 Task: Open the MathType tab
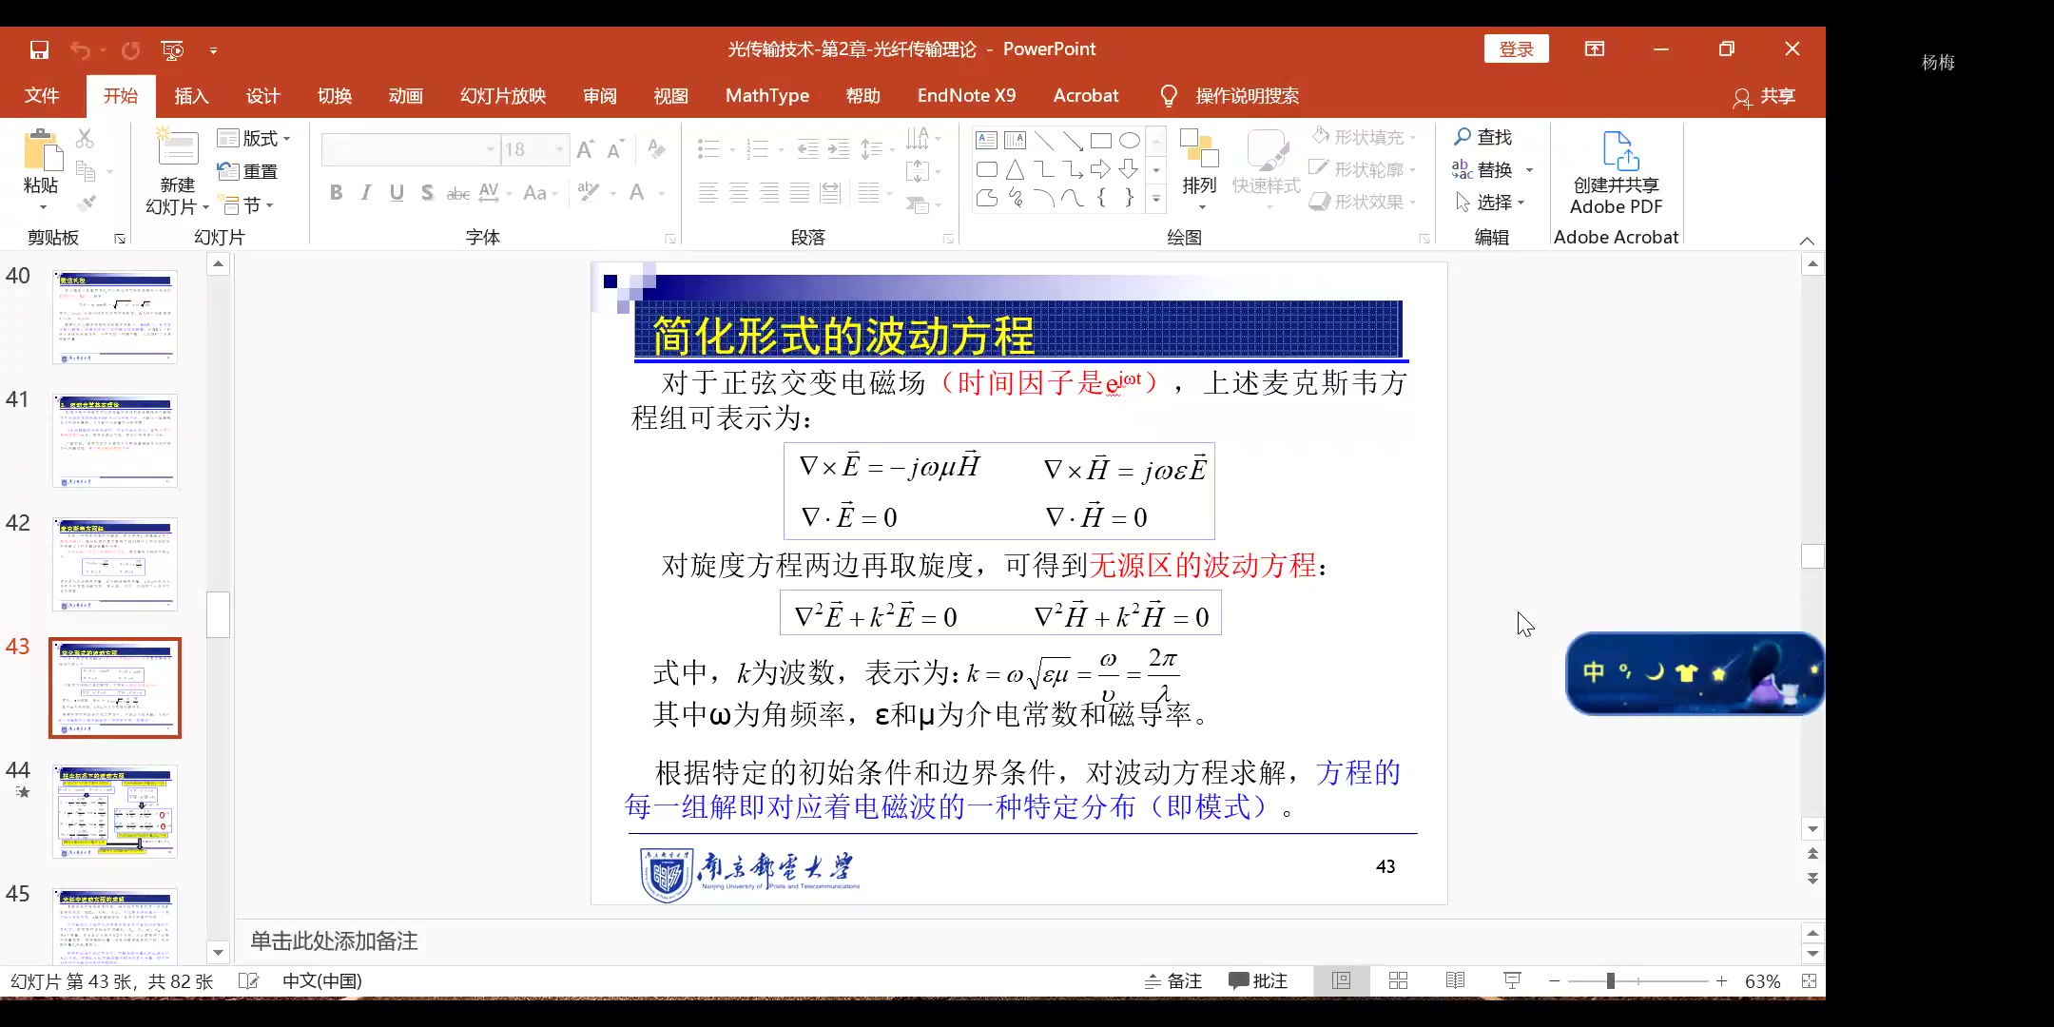(x=767, y=95)
